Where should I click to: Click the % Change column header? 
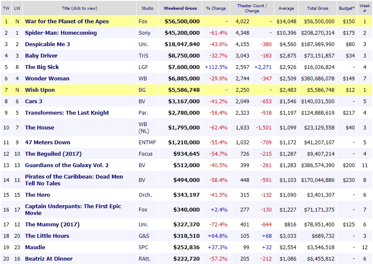coord(216,8)
